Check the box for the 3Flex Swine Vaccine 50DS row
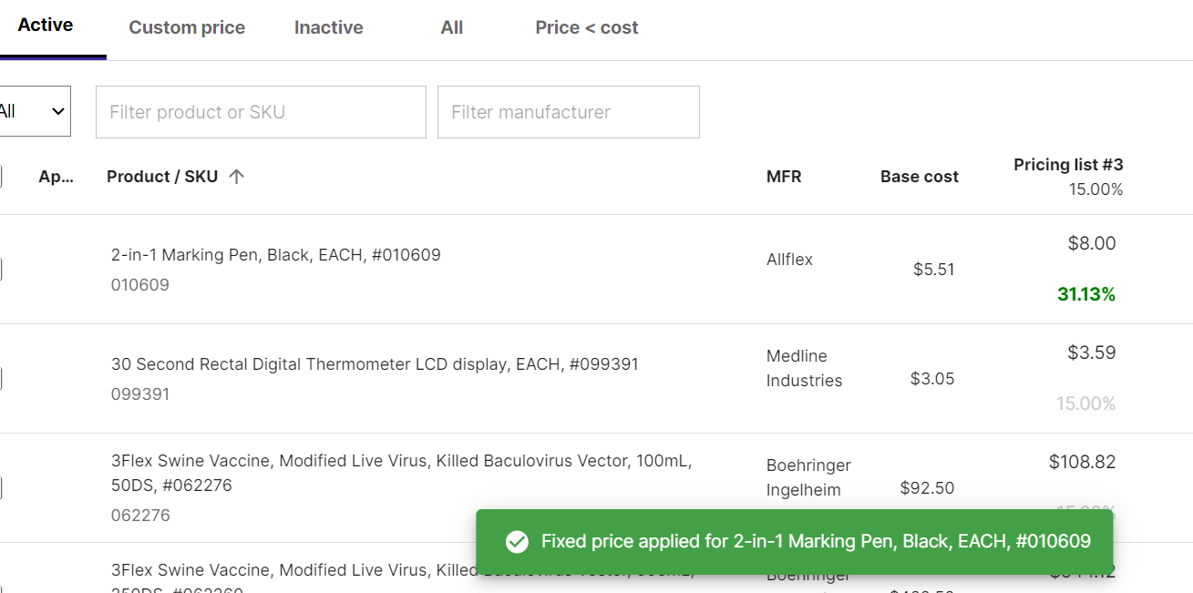Image resolution: width=1193 pixels, height=593 pixels. [x=3, y=488]
